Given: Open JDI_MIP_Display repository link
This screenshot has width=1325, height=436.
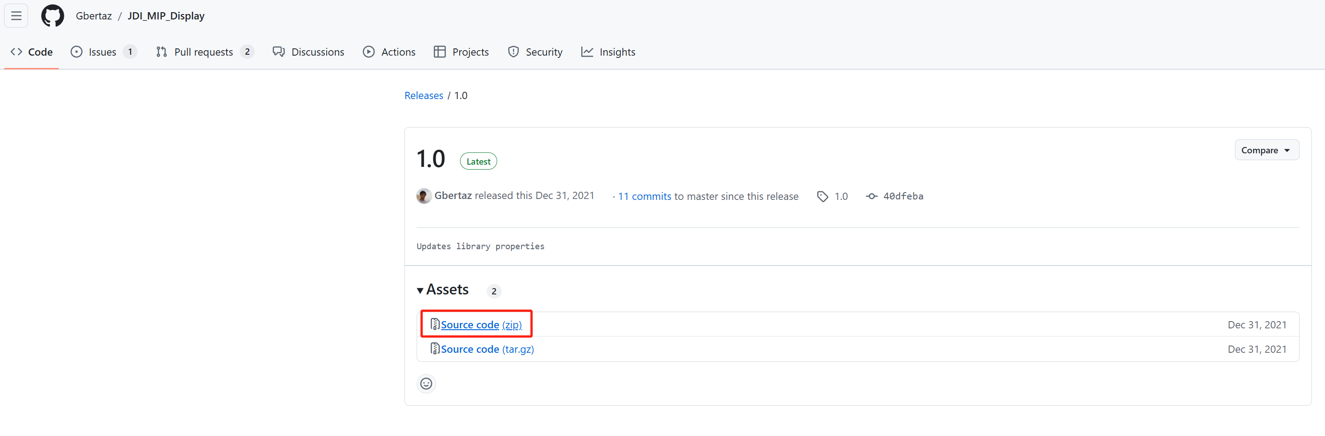Looking at the screenshot, I should pyautogui.click(x=166, y=16).
